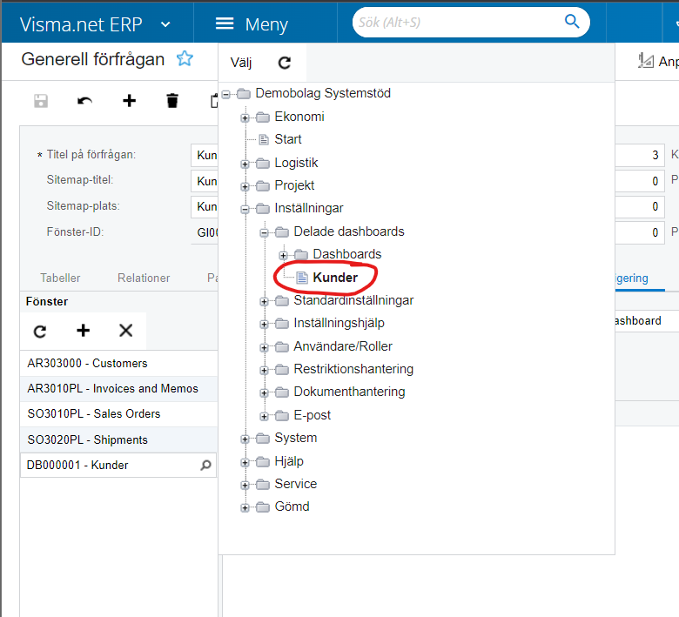
Task: Click the Anpassa chart icon at top right
Action: (646, 61)
